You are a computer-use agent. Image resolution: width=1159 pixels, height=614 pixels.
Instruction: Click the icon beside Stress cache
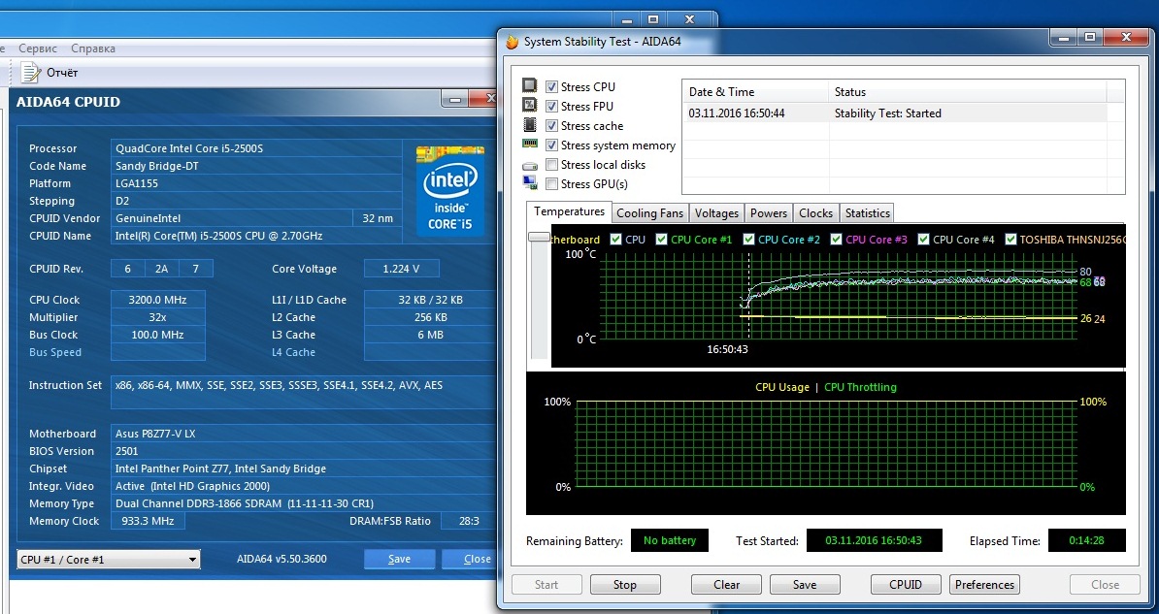point(530,125)
